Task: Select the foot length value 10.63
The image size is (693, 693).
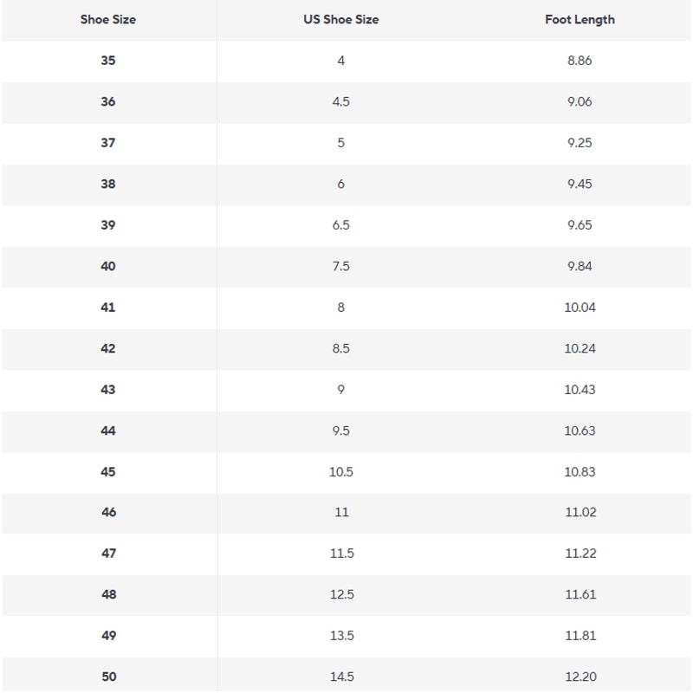Action: pyautogui.click(x=580, y=431)
